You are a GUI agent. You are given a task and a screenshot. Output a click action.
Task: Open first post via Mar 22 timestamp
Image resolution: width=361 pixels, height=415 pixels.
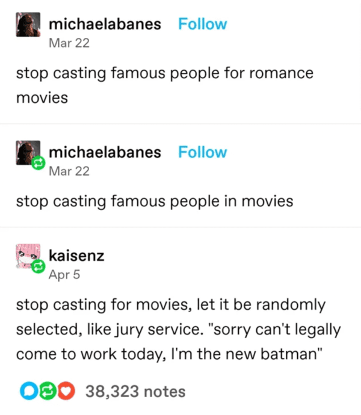(69, 43)
